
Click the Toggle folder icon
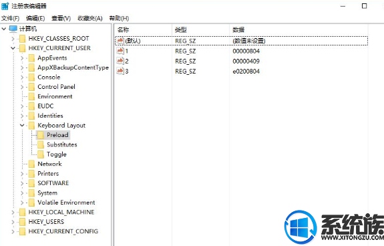click(41, 154)
